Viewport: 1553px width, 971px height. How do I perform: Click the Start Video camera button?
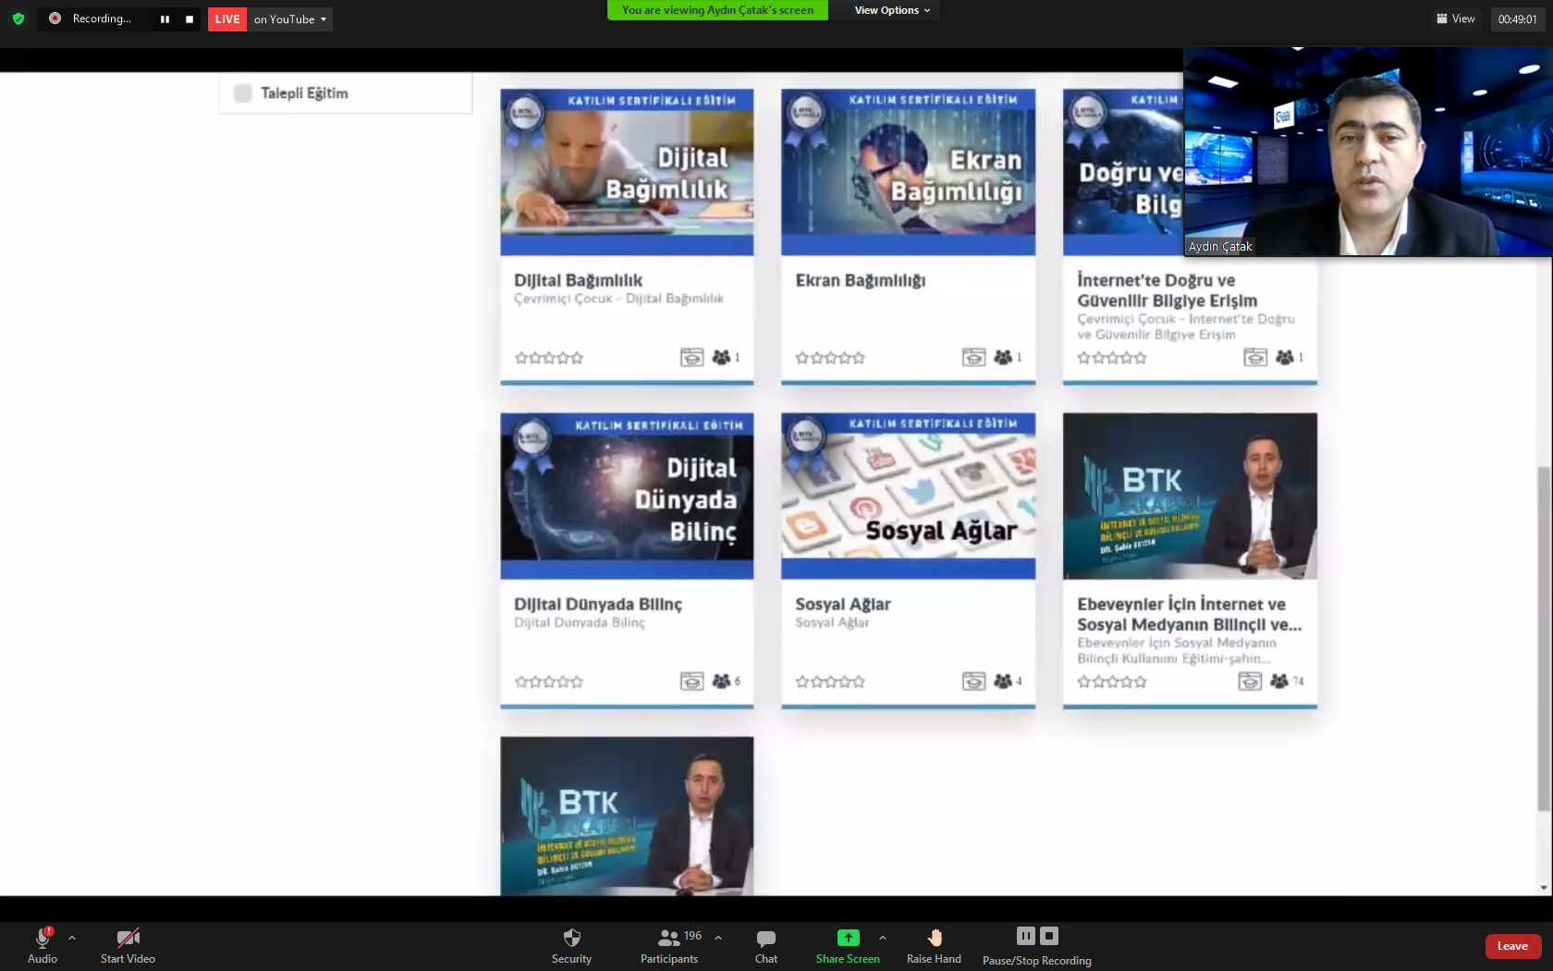(x=128, y=945)
